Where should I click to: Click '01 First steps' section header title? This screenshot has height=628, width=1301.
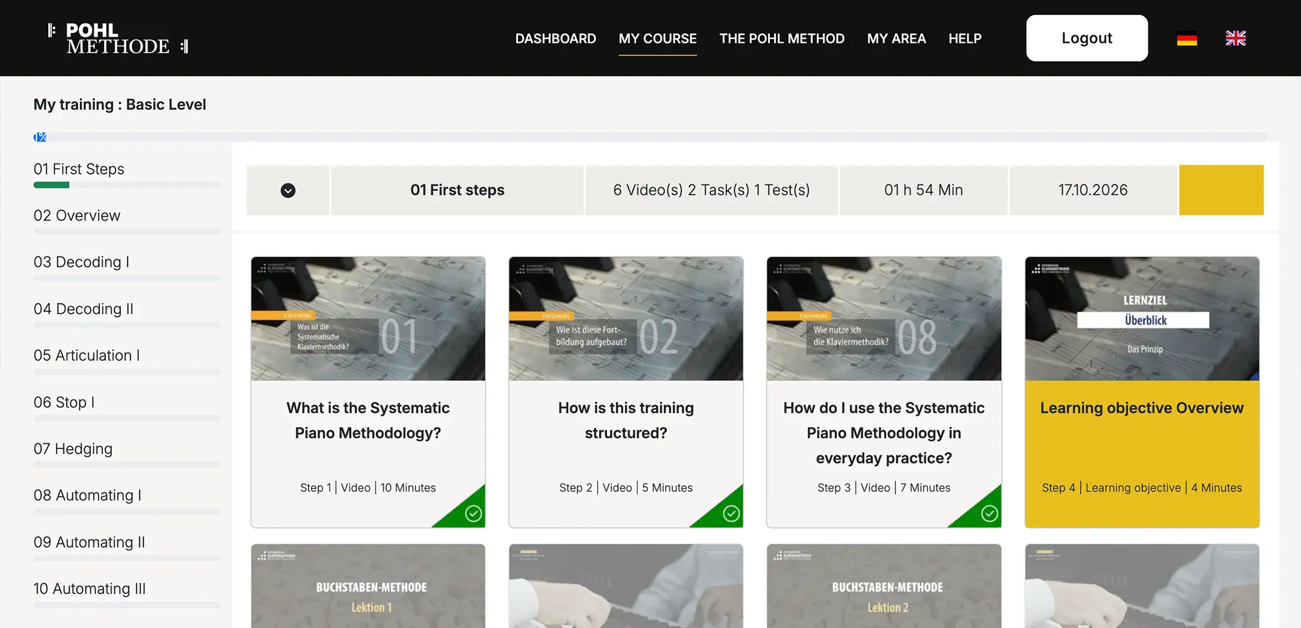(457, 190)
